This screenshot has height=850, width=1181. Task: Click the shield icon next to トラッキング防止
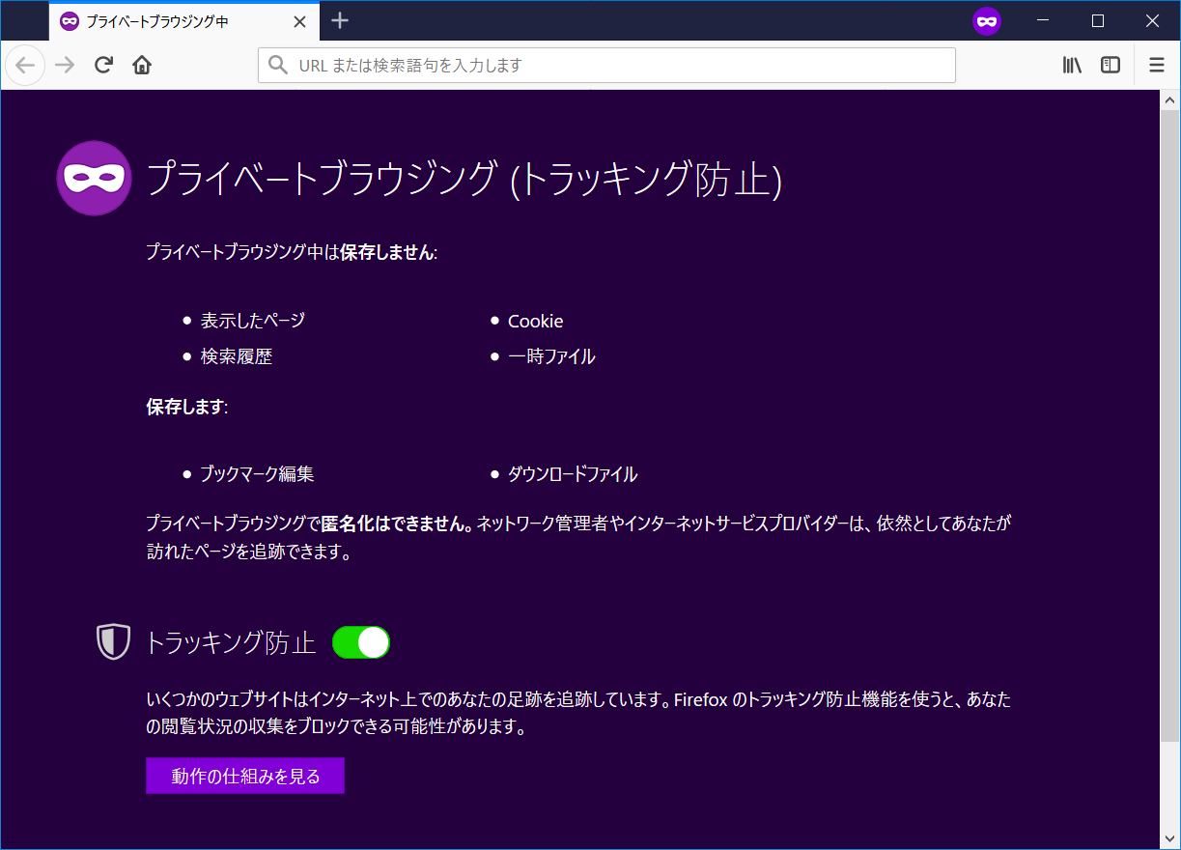(113, 641)
